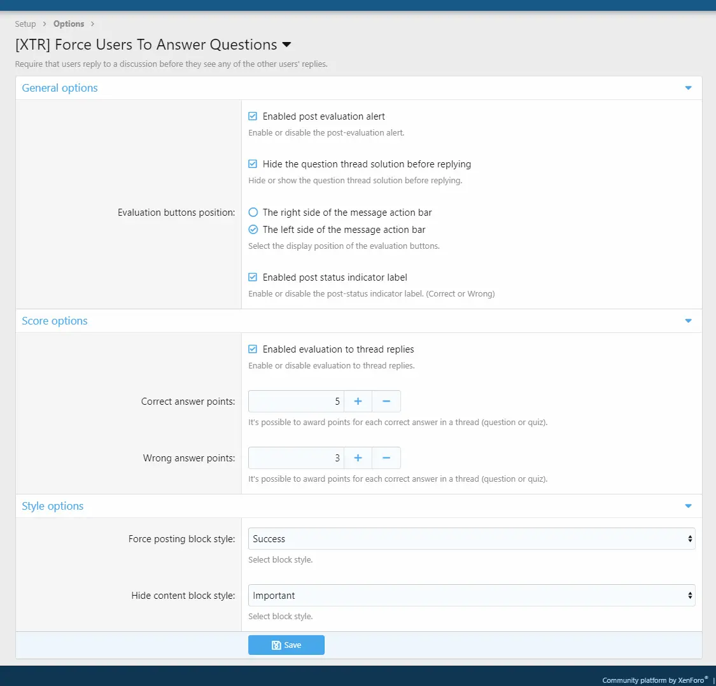The height and width of the screenshot is (686, 716).
Task: Click the Correct answer points label
Action: pyautogui.click(x=188, y=402)
